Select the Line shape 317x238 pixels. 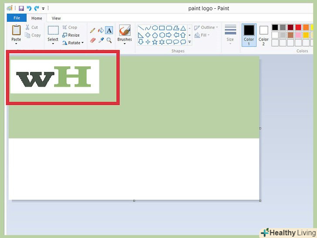click(141, 28)
